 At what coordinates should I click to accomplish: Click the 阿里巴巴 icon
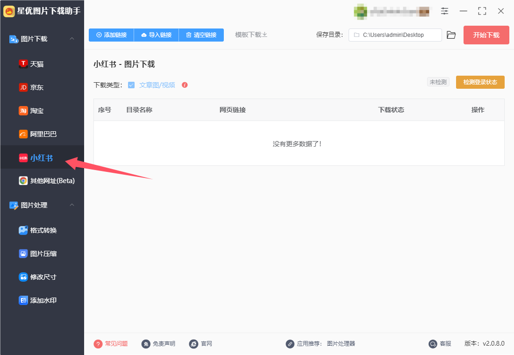tap(23, 134)
